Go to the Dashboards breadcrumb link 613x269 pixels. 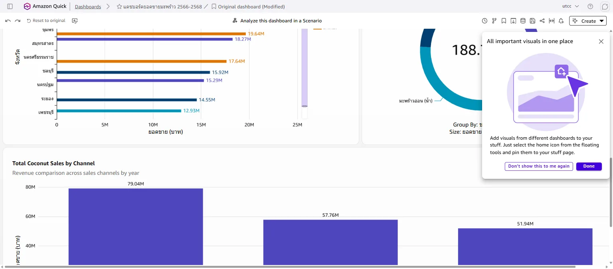coord(88,7)
